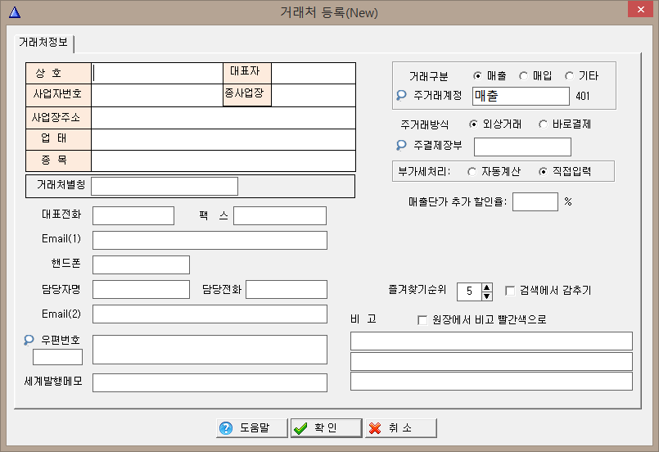Image resolution: width=659 pixels, height=452 pixels.
Task: Enable 검색에서 감추기 checkbox
Action: [x=510, y=291]
